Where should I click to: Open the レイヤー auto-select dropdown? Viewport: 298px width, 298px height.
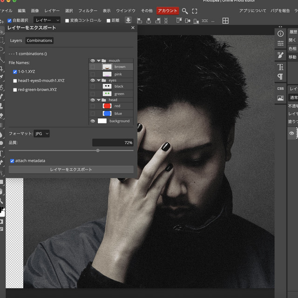pyautogui.click(x=47, y=20)
